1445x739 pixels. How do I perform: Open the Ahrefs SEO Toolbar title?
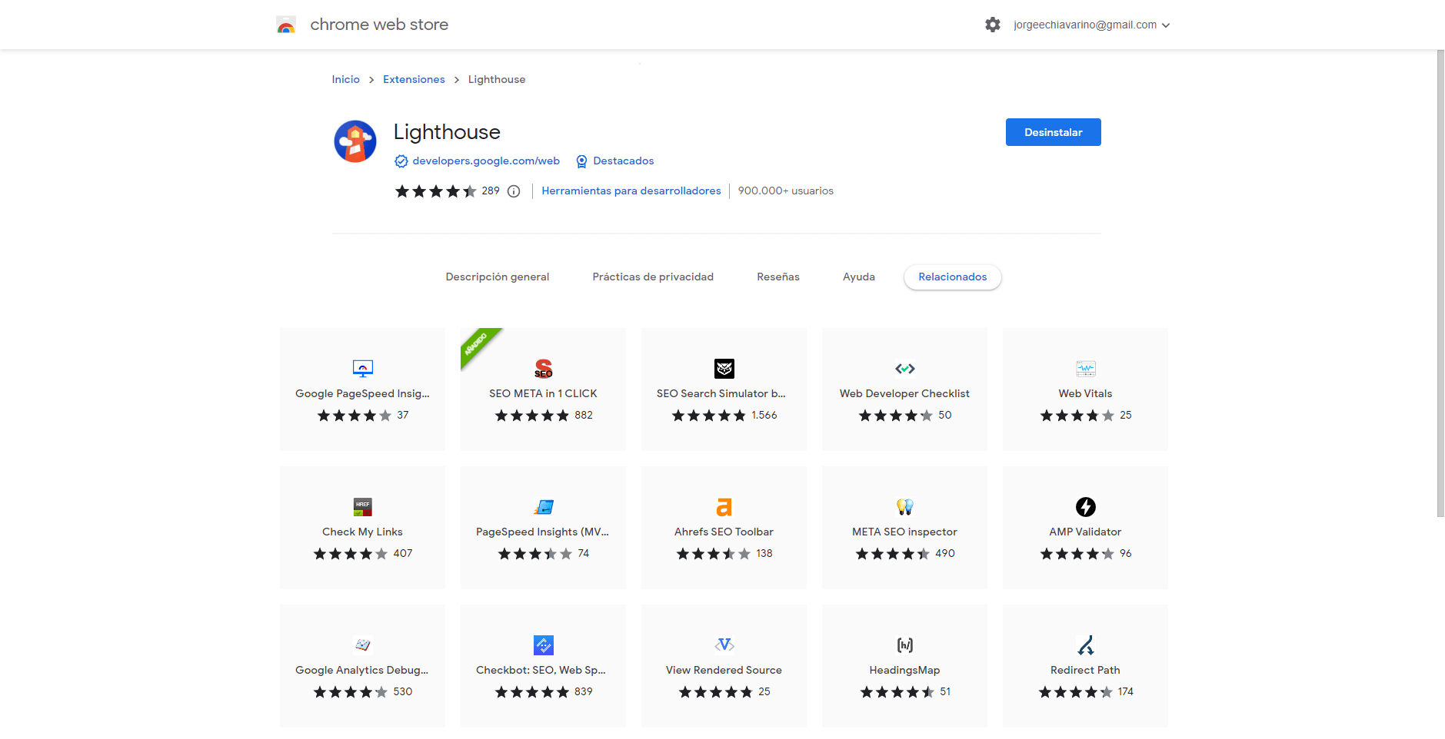tap(724, 532)
